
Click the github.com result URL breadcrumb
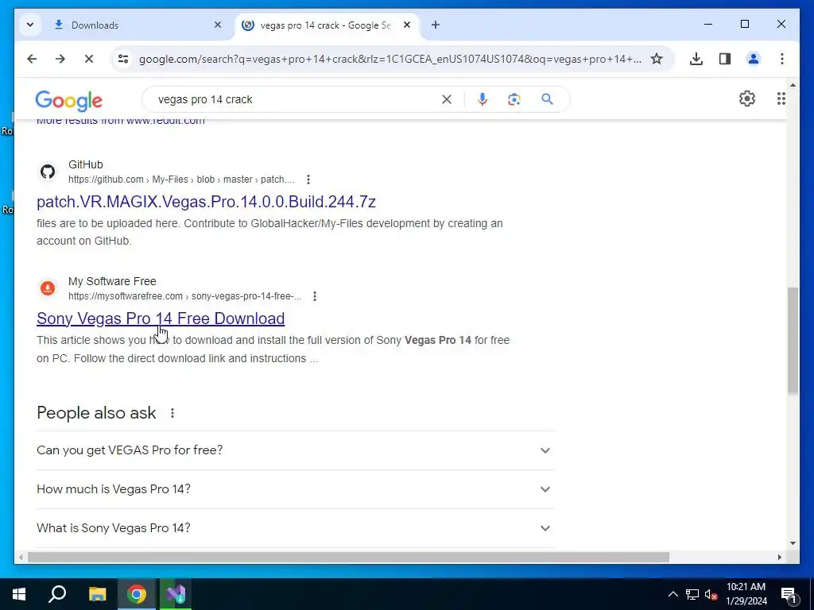[181, 180]
